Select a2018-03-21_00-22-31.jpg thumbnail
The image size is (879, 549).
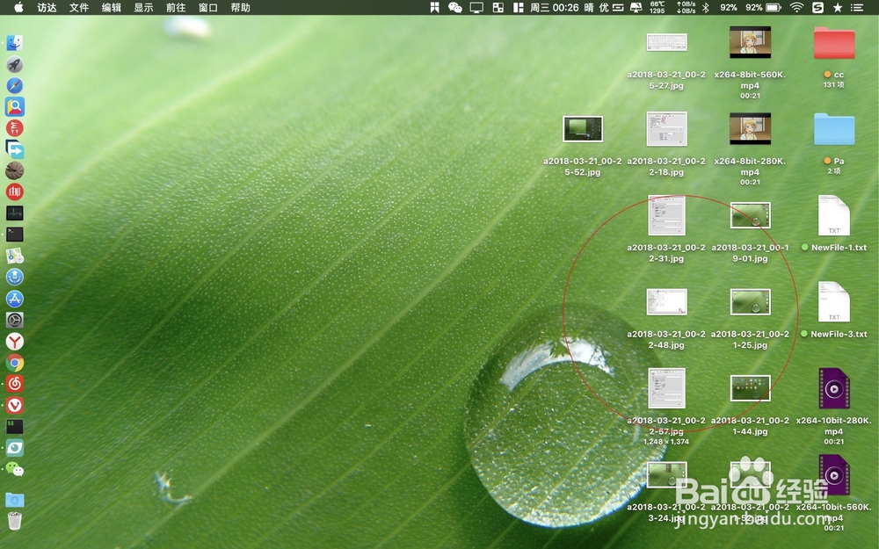666,215
